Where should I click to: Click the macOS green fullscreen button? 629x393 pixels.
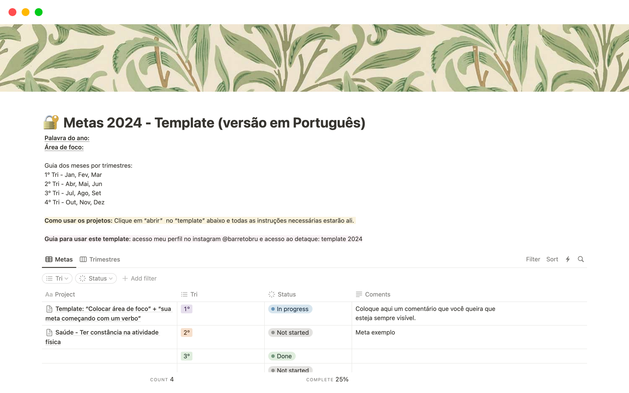pos(39,12)
